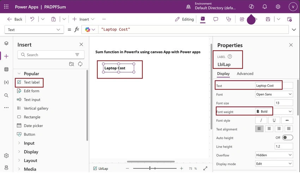Expand the paste options dropdown

pyautogui.click(x=64, y=19)
